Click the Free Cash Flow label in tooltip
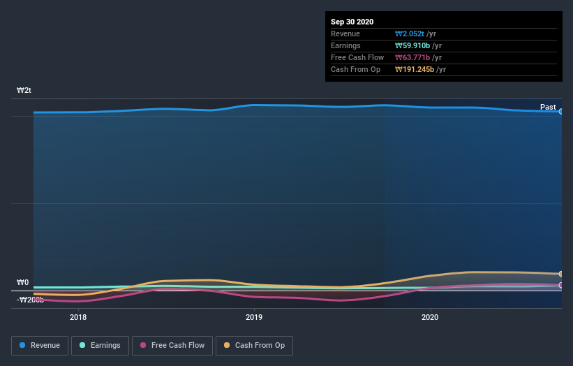The image size is (573, 366). coord(357,57)
